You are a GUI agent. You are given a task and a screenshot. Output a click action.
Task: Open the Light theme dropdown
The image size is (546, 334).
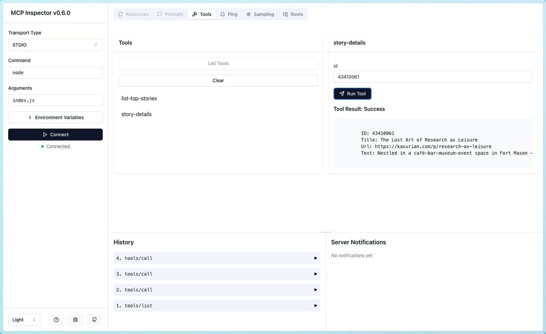[x=25, y=320]
